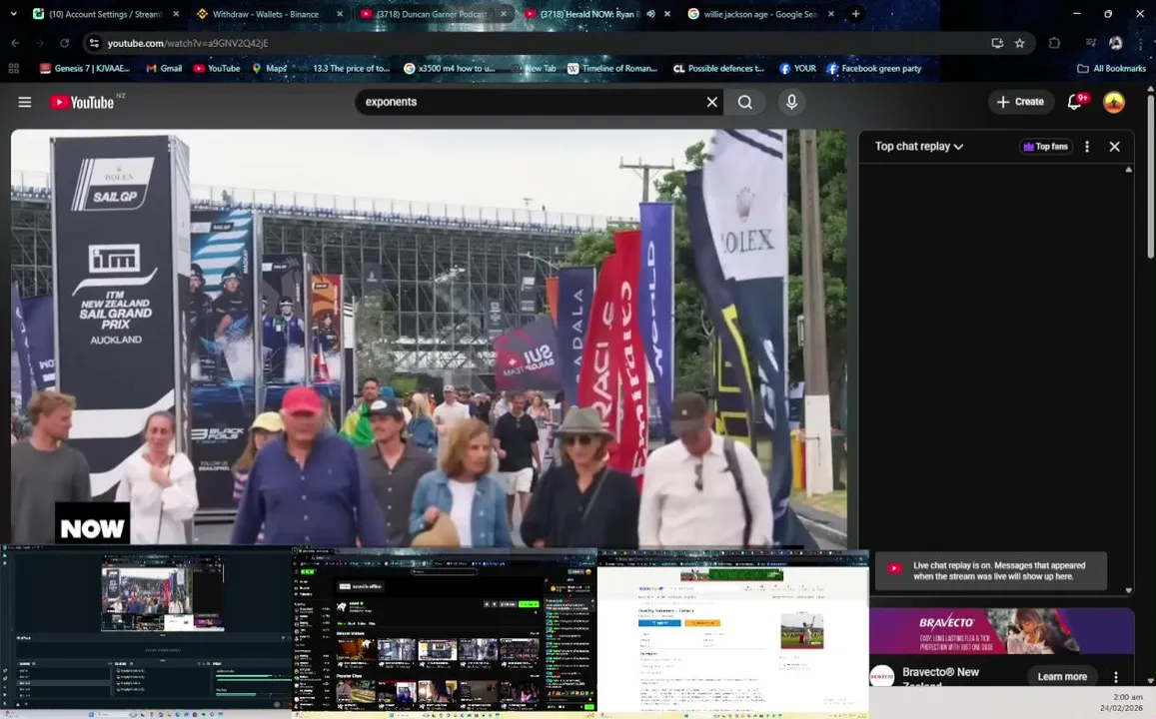The width and height of the screenshot is (1156, 719).
Task: View site information for youtube.com
Action: [x=94, y=44]
